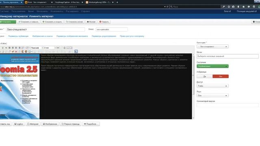
Task: Click the title field containing Seo-специалист
Action: point(45,30)
